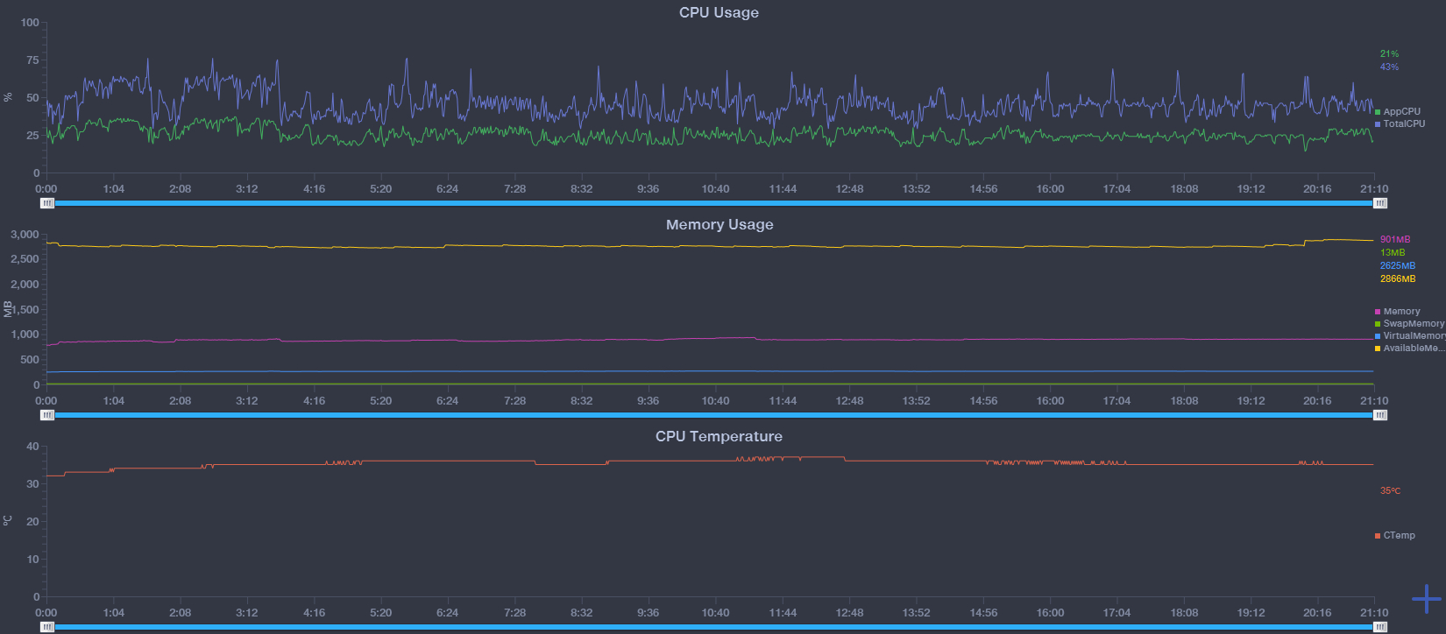The width and height of the screenshot is (1446, 634).
Task: Click the 2866MB available memory readout
Action: pyautogui.click(x=1398, y=278)
